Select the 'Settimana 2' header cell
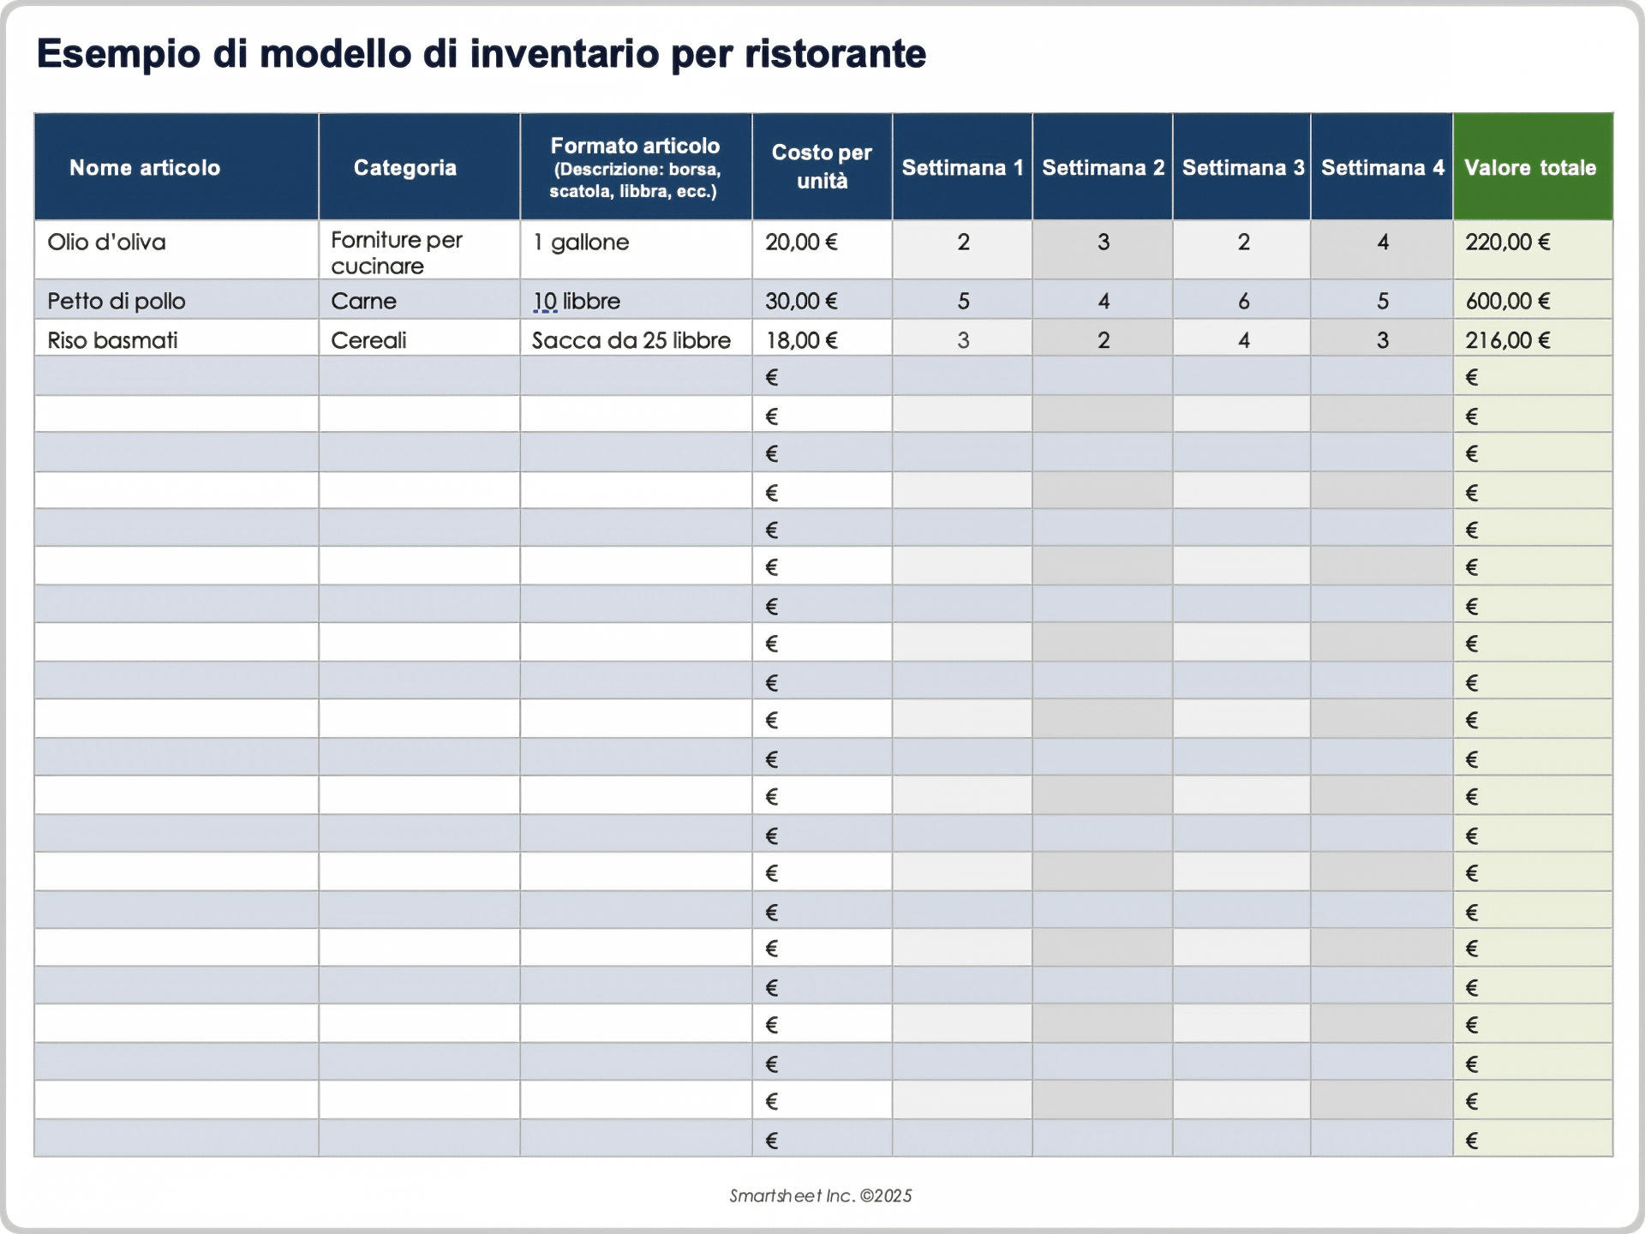 [x=1103, y=167]
